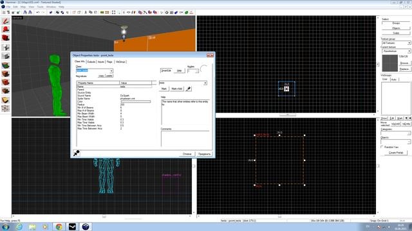The height and width of the screenshot is (231, 412).
Task: Select the Apply Decals tool
Action: pyautogui.click(x=6, y=83)
